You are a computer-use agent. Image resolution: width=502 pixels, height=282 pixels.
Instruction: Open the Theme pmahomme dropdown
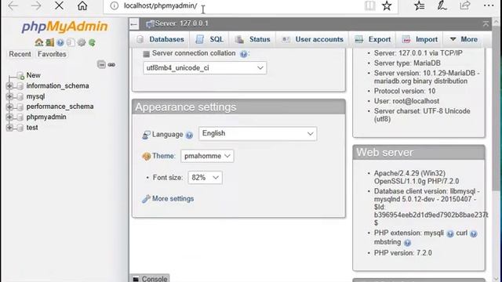click(207, 156)
